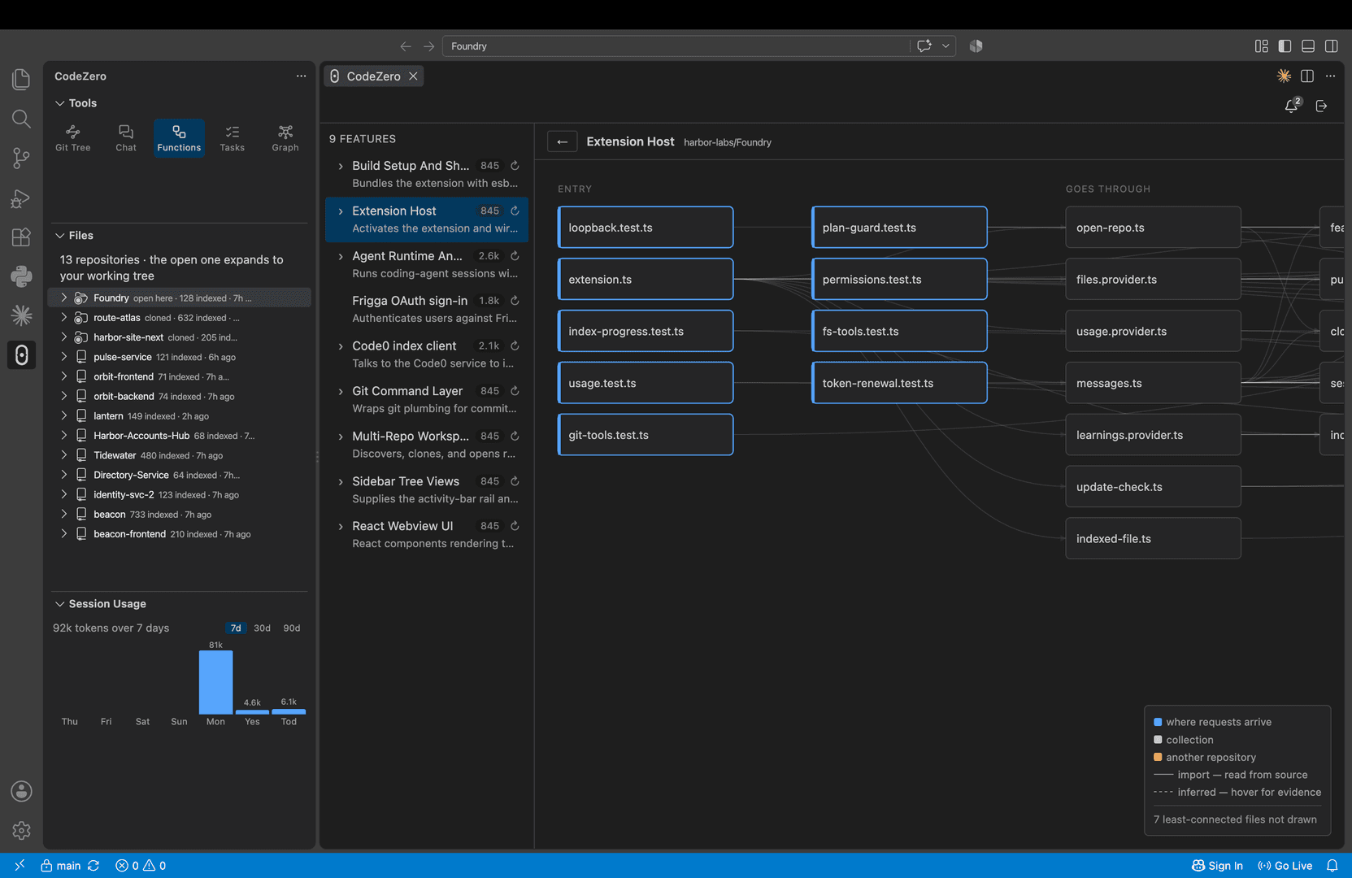Collapse the Files section
This screenshot has height=878, width=1352.
click(59, 236)
